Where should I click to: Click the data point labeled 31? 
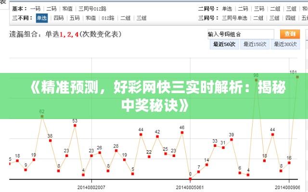coord(223,147)
